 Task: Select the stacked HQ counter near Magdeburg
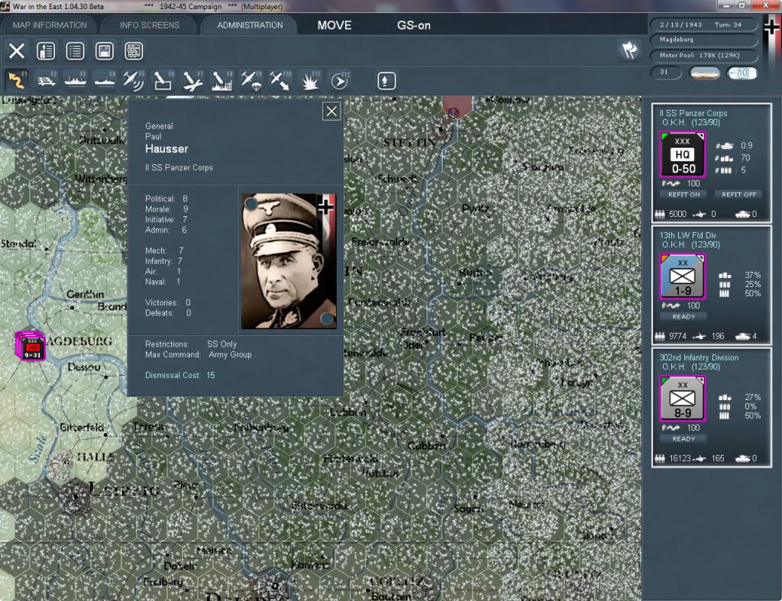click(x=31, y=345)
